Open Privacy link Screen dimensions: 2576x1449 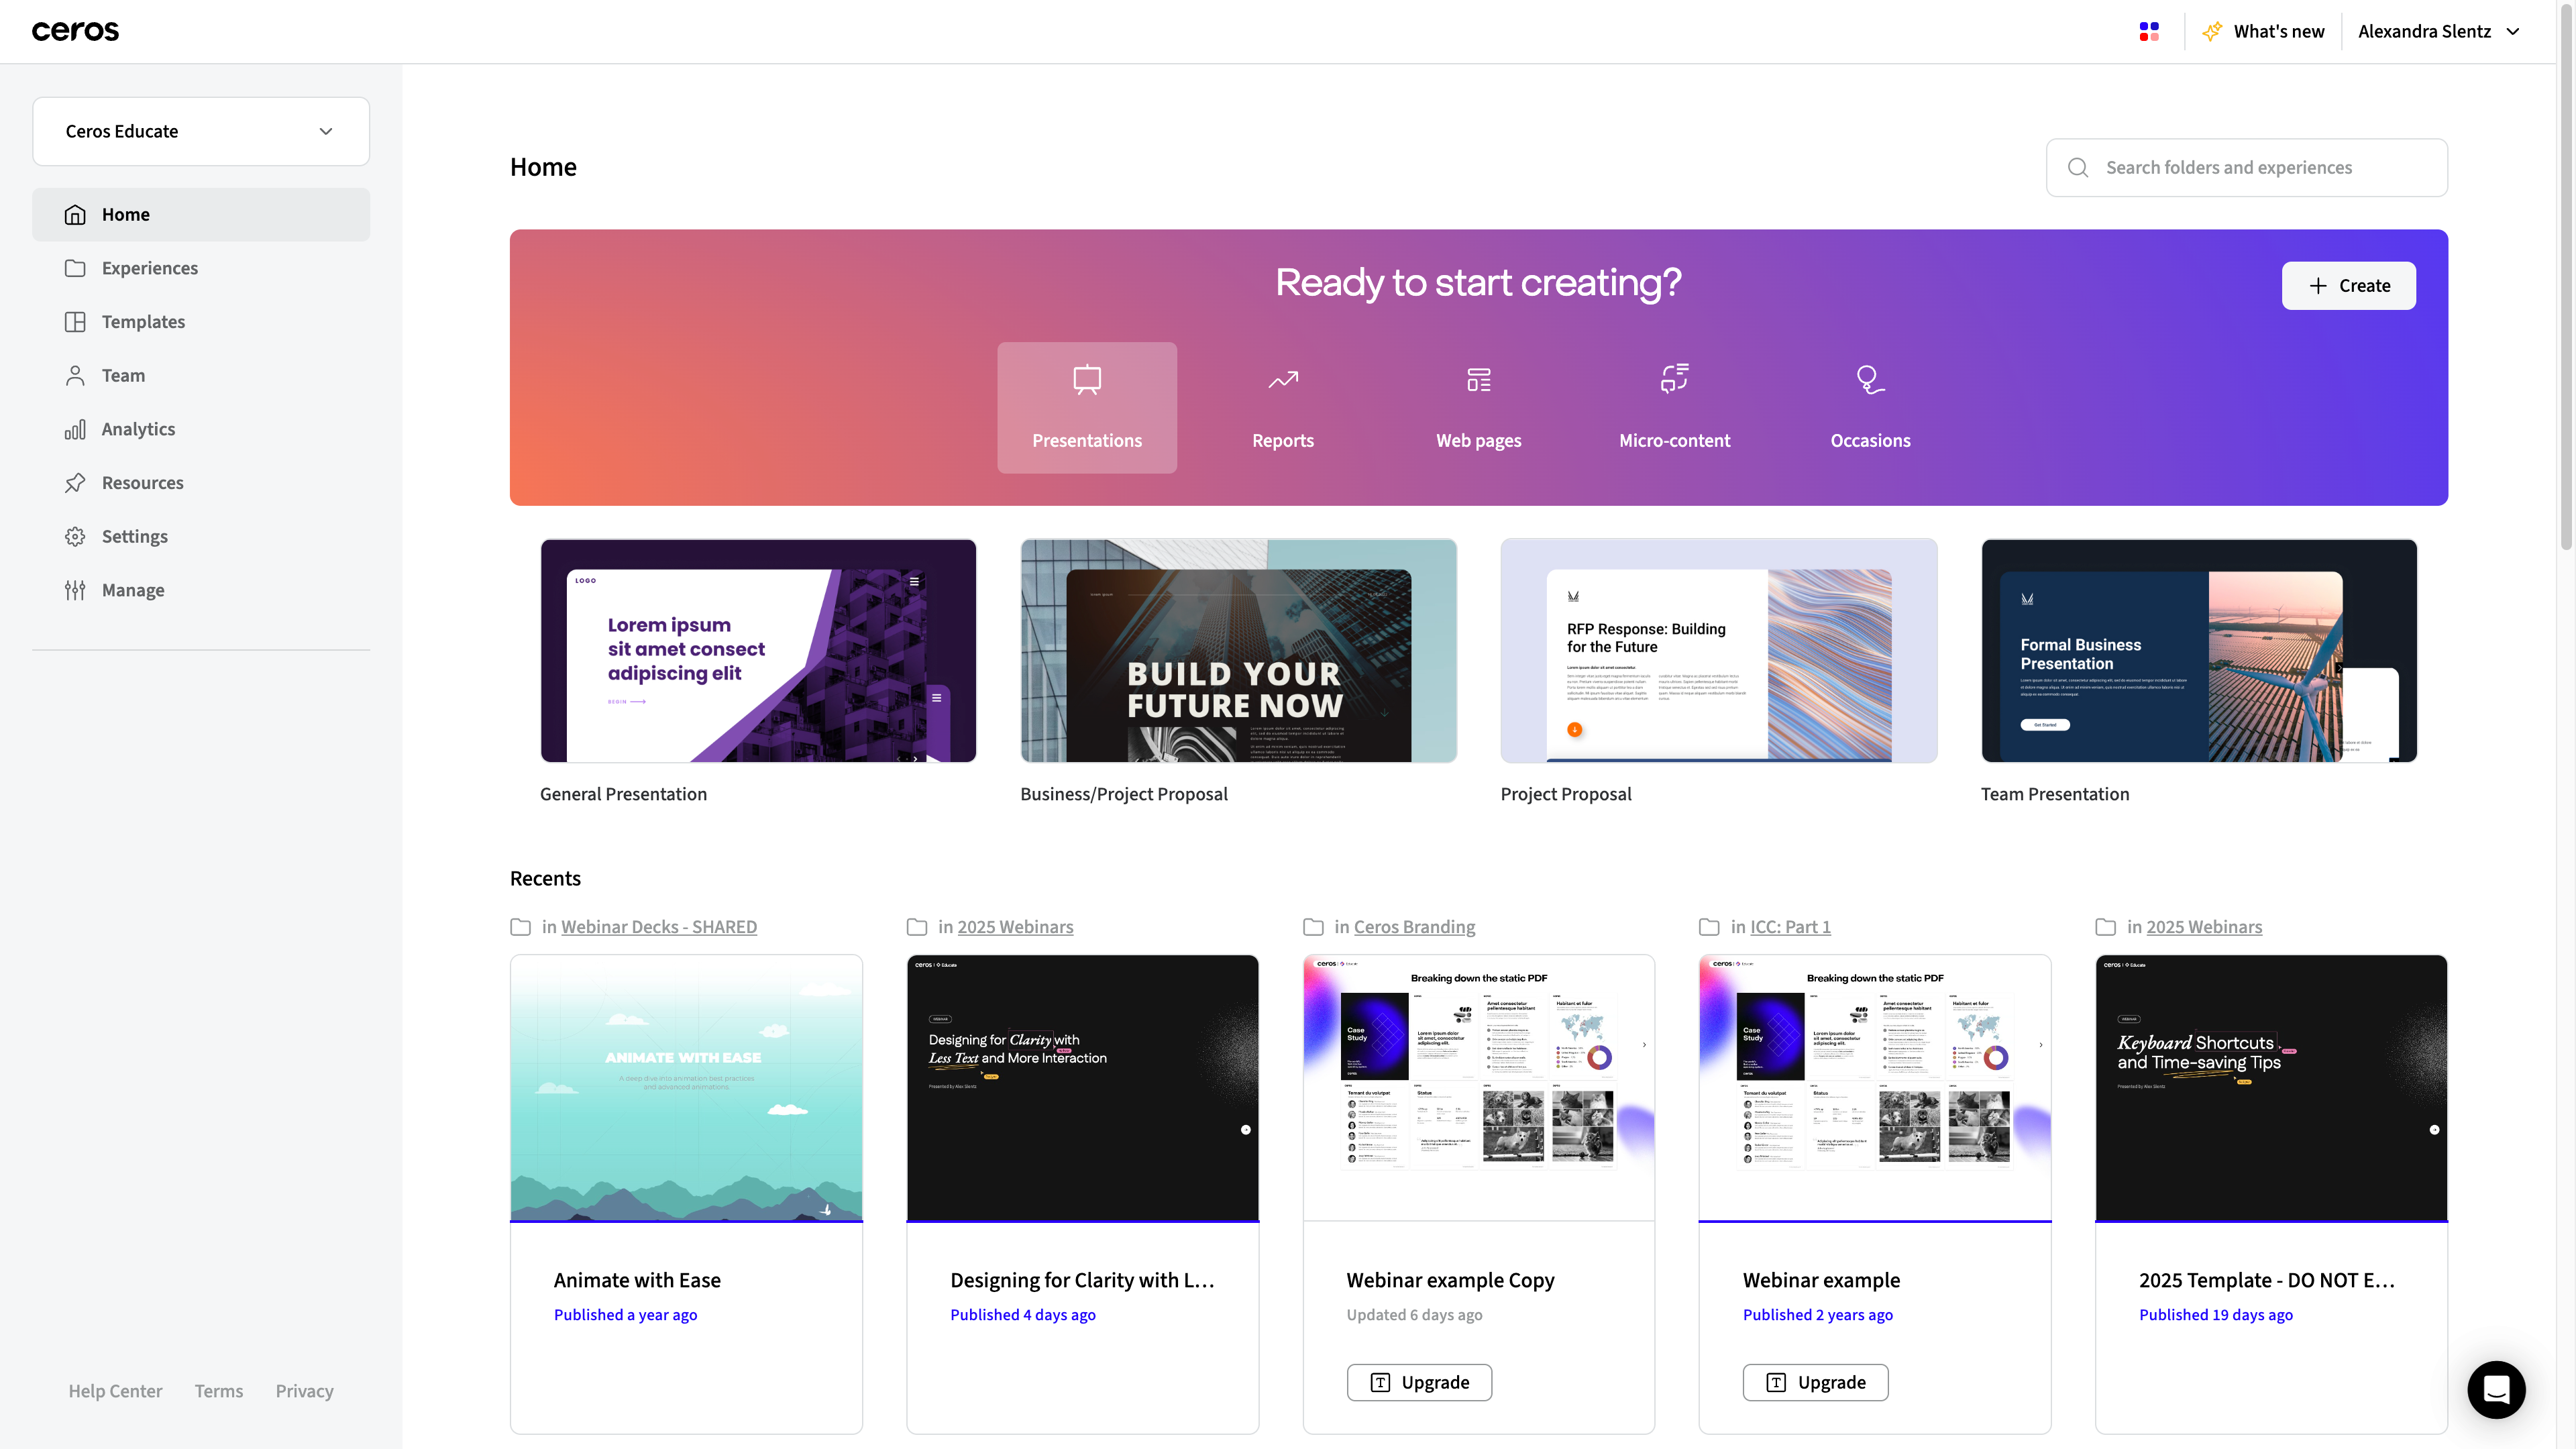click(305, 1391)
